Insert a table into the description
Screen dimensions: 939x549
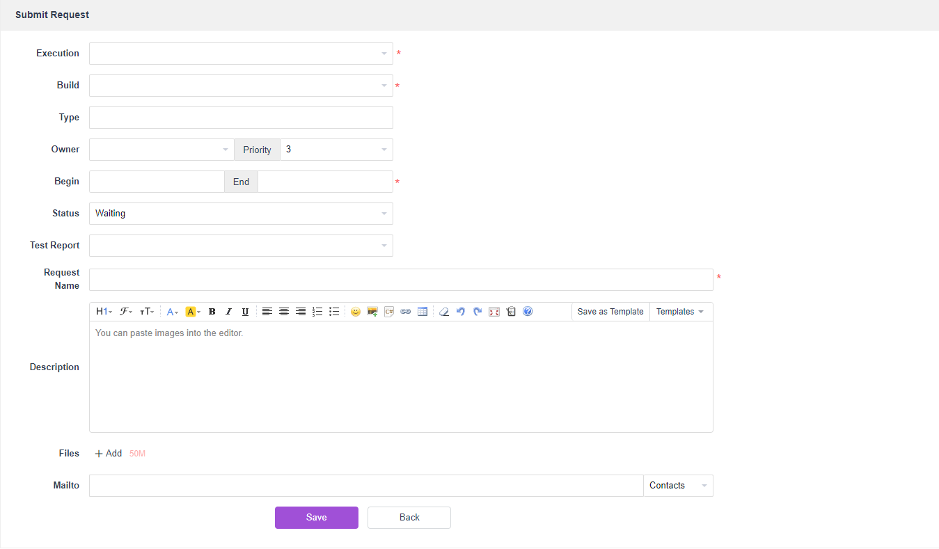pos(423,312)
